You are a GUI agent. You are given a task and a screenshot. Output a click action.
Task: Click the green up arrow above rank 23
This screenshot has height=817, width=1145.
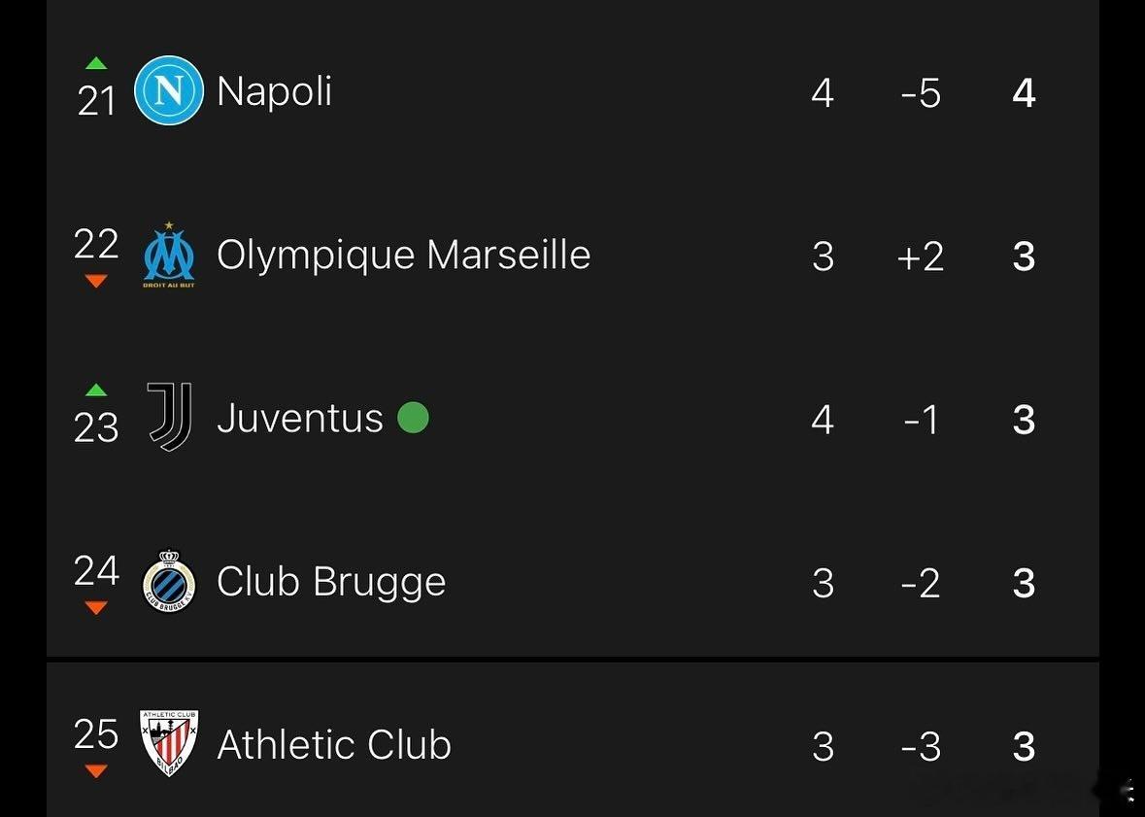click(96, 391)
